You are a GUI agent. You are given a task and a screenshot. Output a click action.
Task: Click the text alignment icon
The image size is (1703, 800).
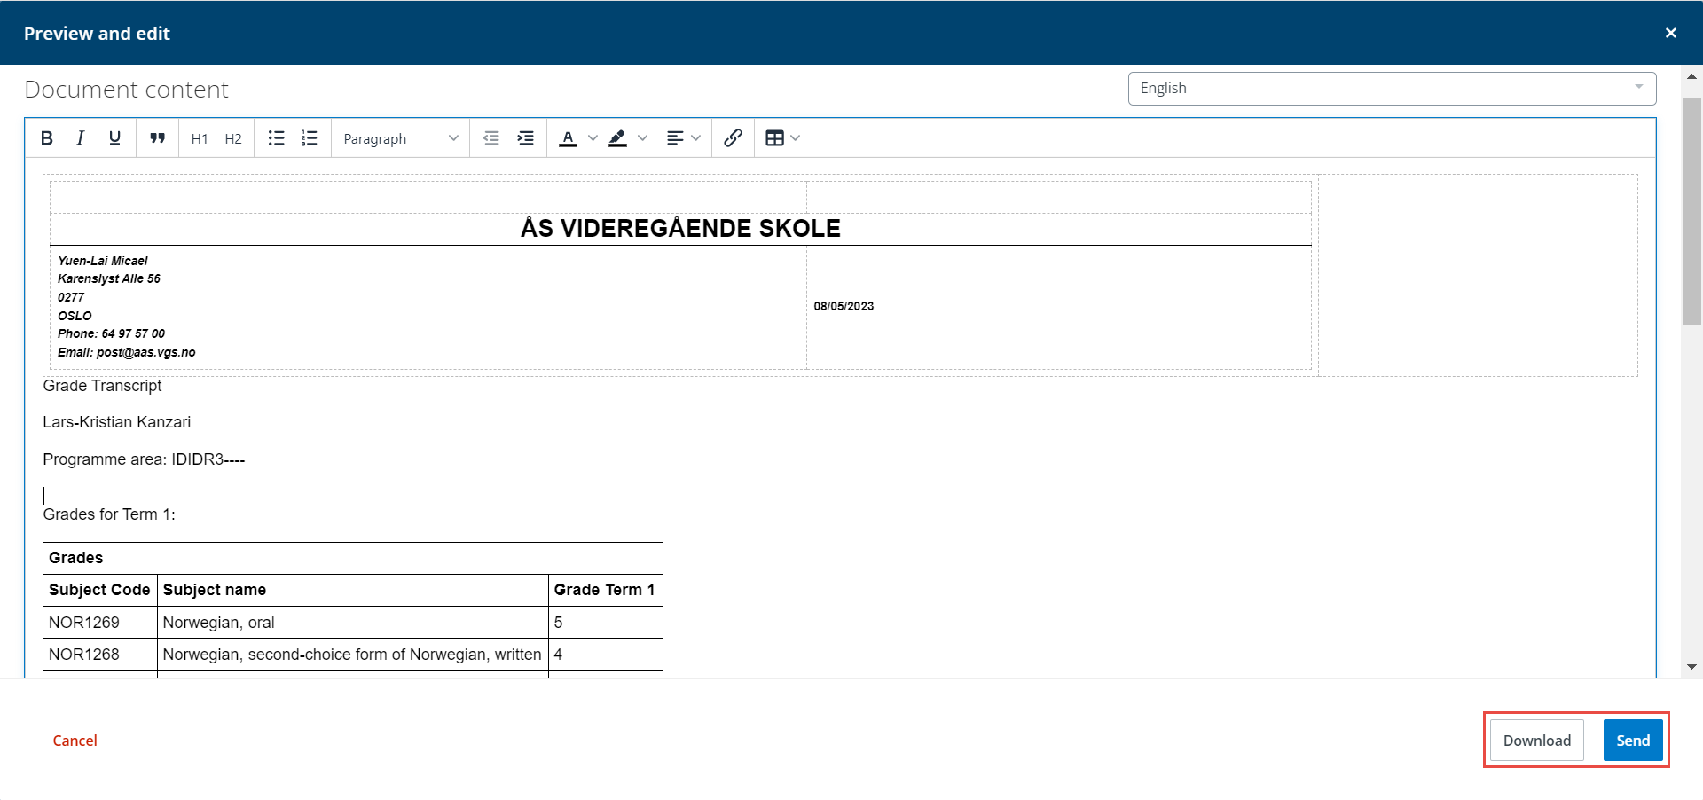(x=676, y=138)
